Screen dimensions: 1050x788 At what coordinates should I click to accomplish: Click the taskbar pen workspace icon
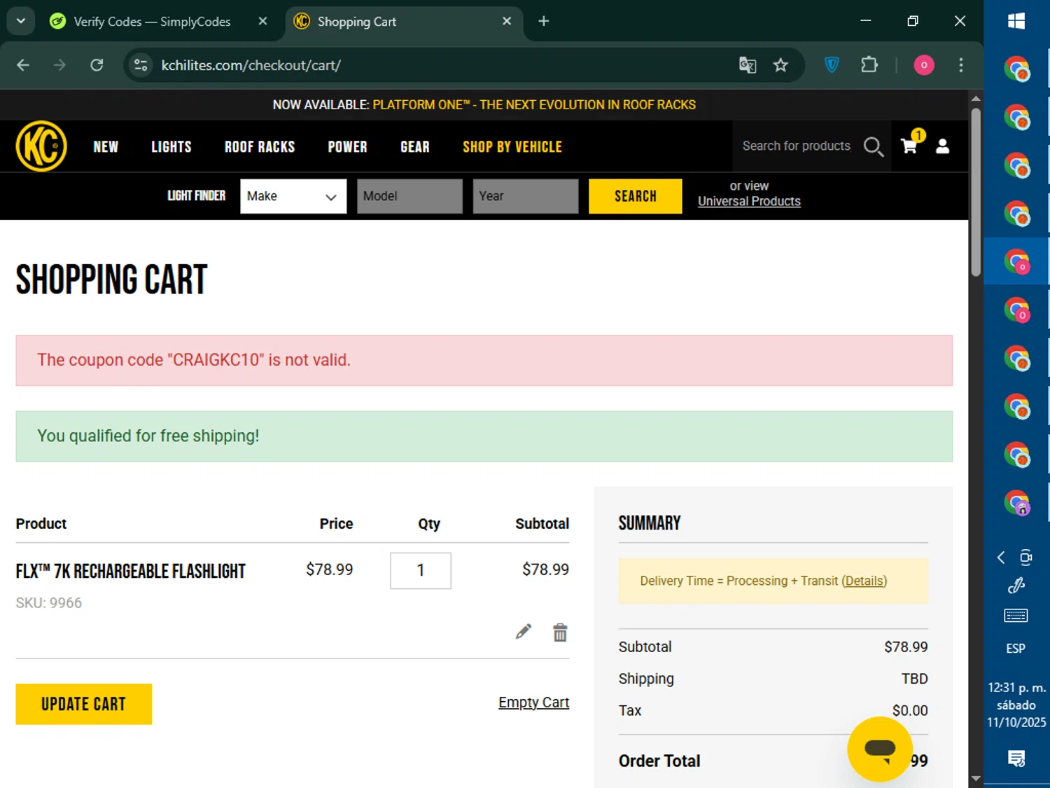1016,586
